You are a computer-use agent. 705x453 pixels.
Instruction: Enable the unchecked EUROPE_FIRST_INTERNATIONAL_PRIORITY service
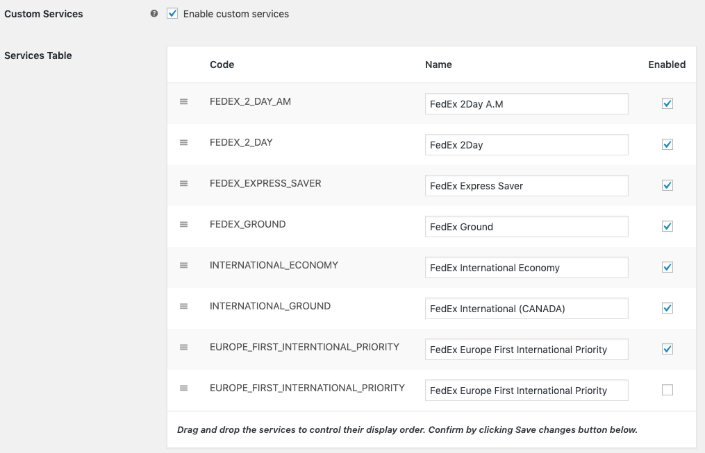tap(667, 390)
